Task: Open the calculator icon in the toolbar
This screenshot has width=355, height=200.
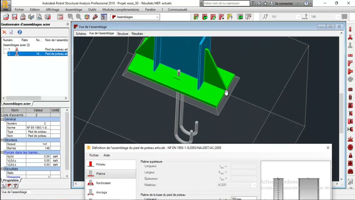Action: [x=60, y=17]
